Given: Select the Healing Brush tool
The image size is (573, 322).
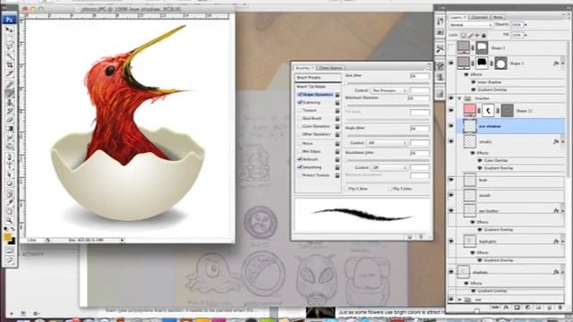Looking at the screenshot, I should (10, 84).
